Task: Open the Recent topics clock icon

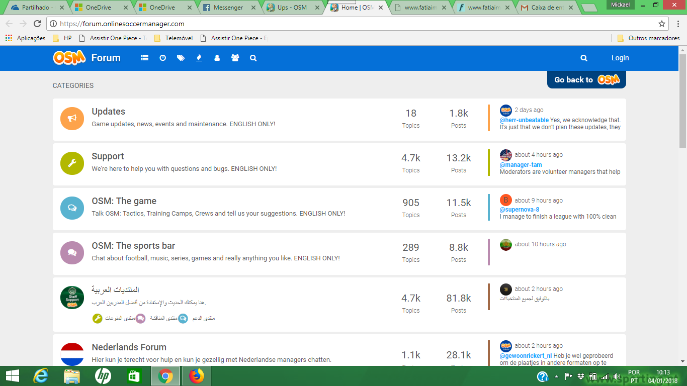Action: click(x=163, y=58)
